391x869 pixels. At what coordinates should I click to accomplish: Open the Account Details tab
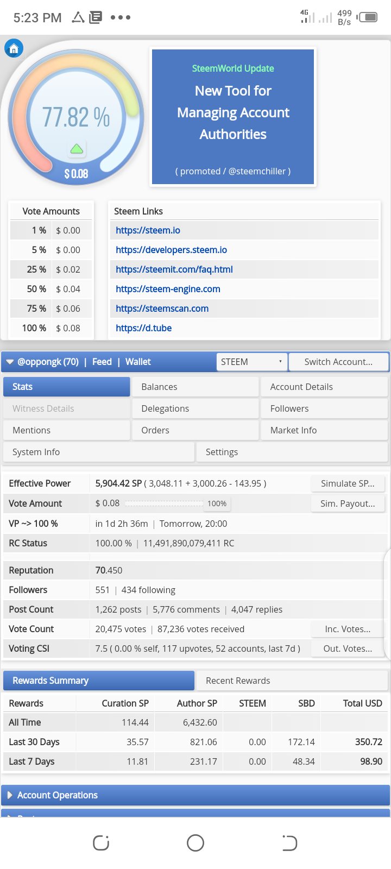324,387
